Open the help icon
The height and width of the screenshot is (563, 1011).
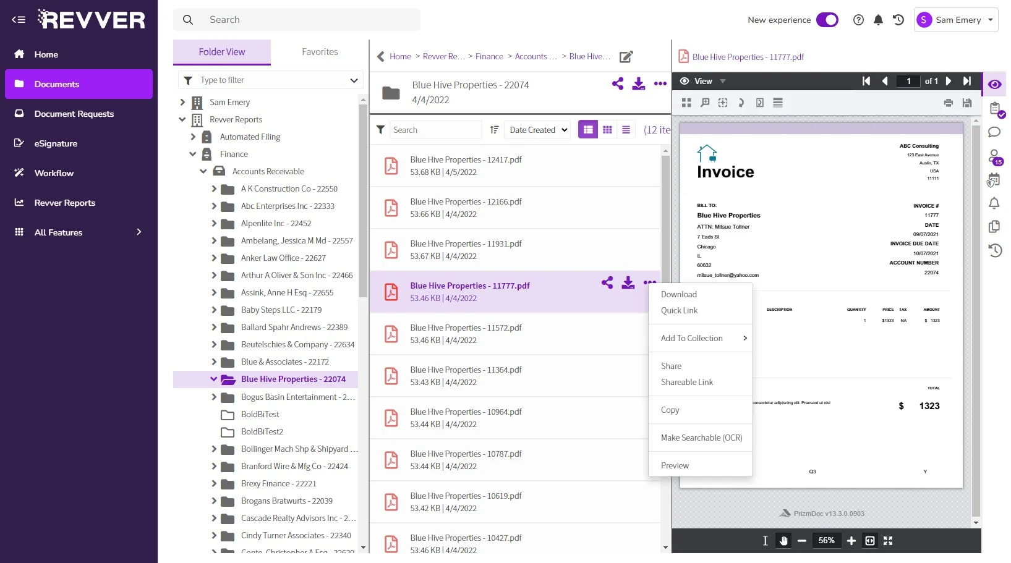858,20
